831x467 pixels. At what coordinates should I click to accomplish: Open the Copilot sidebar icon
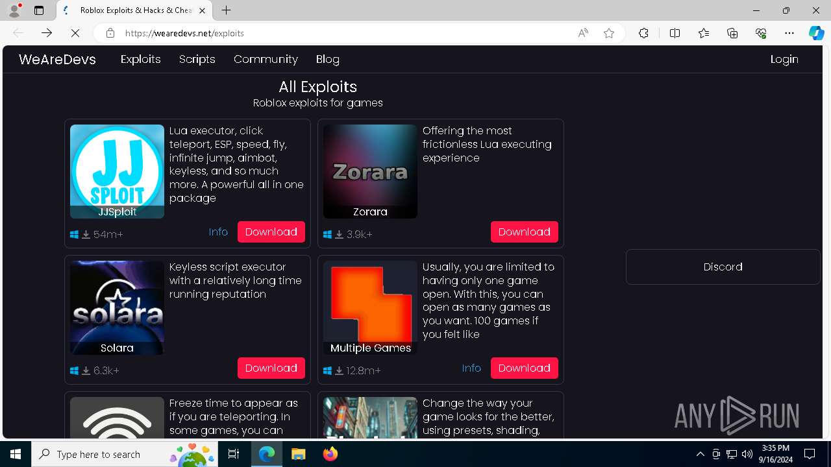[816, 33]
